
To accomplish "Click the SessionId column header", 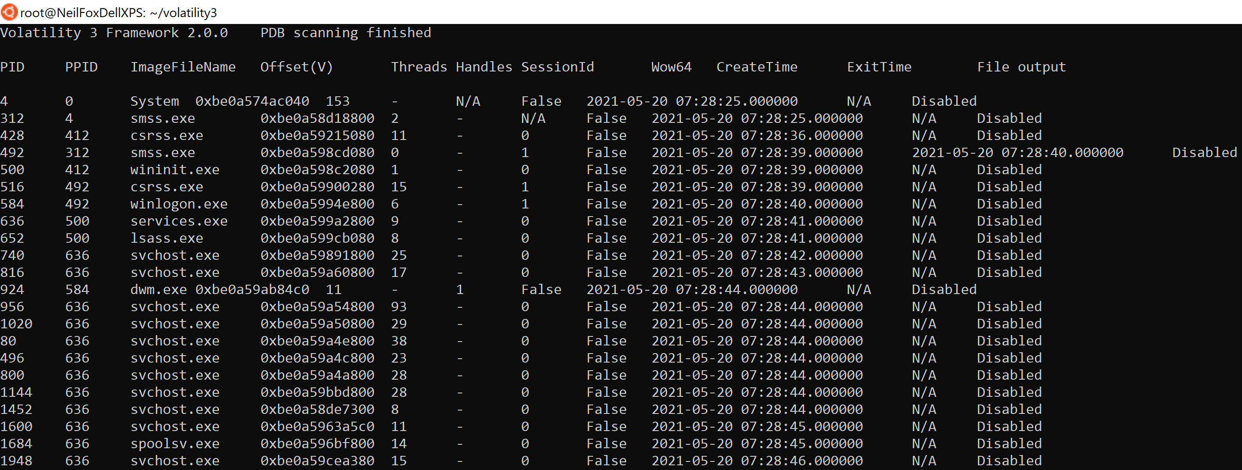I will [x=558, y=67].
